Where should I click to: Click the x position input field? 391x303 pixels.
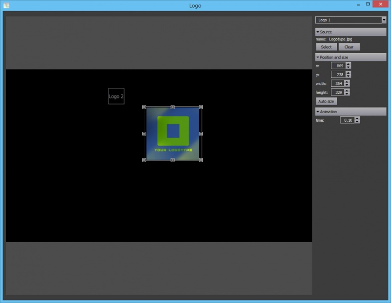[x=339, y=66]
